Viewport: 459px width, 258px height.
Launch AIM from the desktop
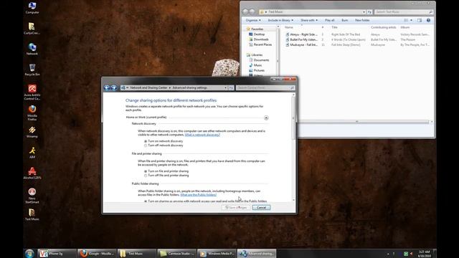coord(32,153)
